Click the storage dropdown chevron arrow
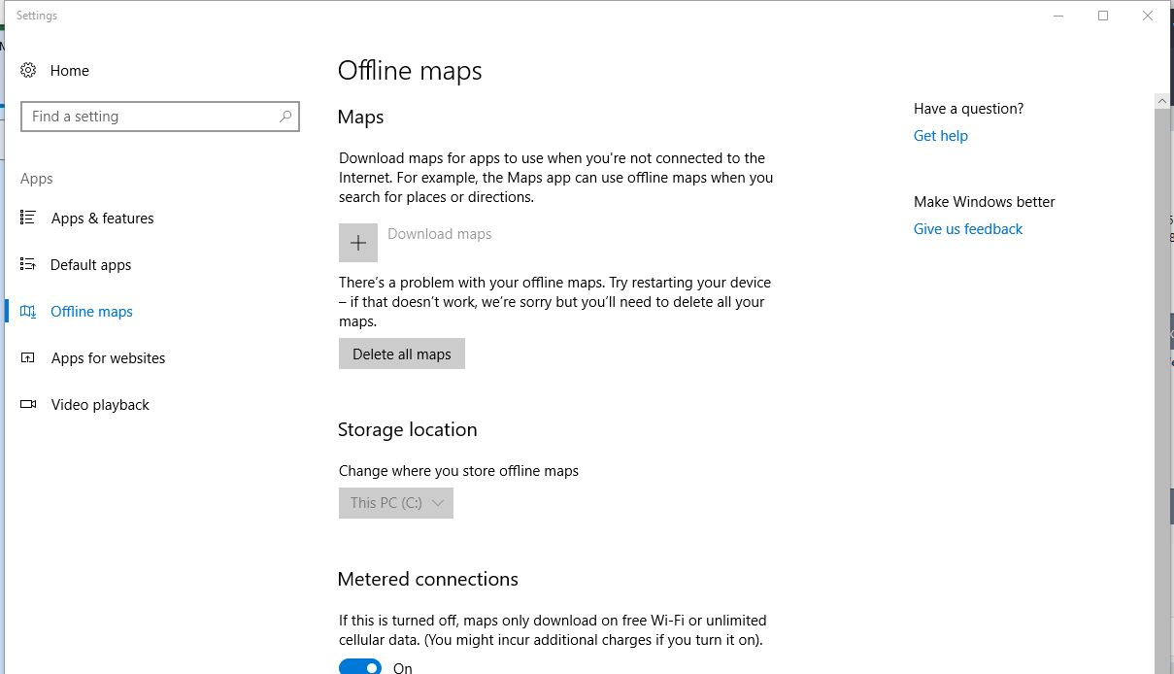 pos(438,503)
